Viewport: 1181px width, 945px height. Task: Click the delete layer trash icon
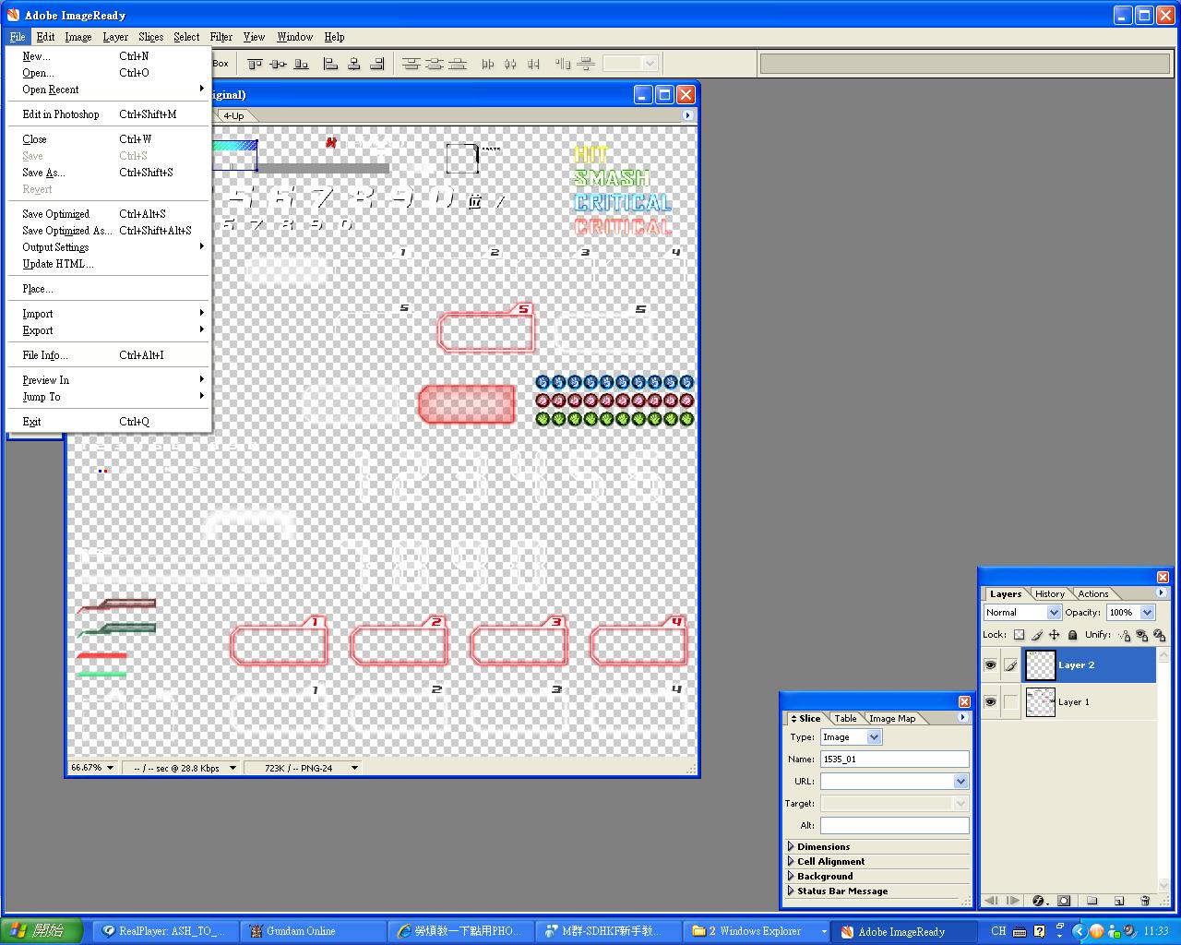(1145, 901)
